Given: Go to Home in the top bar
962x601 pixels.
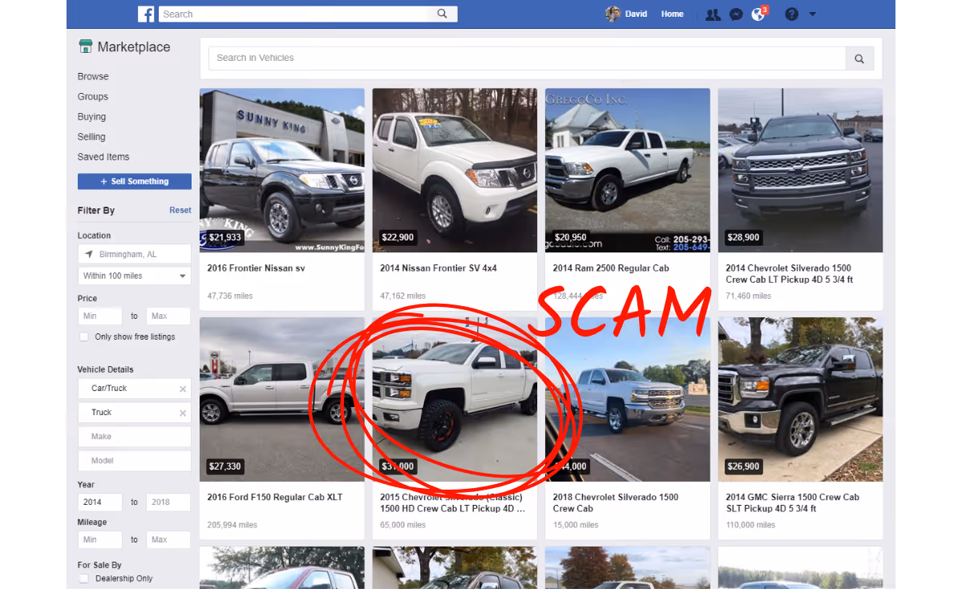Looking at the screenshot, I should 672,14.
